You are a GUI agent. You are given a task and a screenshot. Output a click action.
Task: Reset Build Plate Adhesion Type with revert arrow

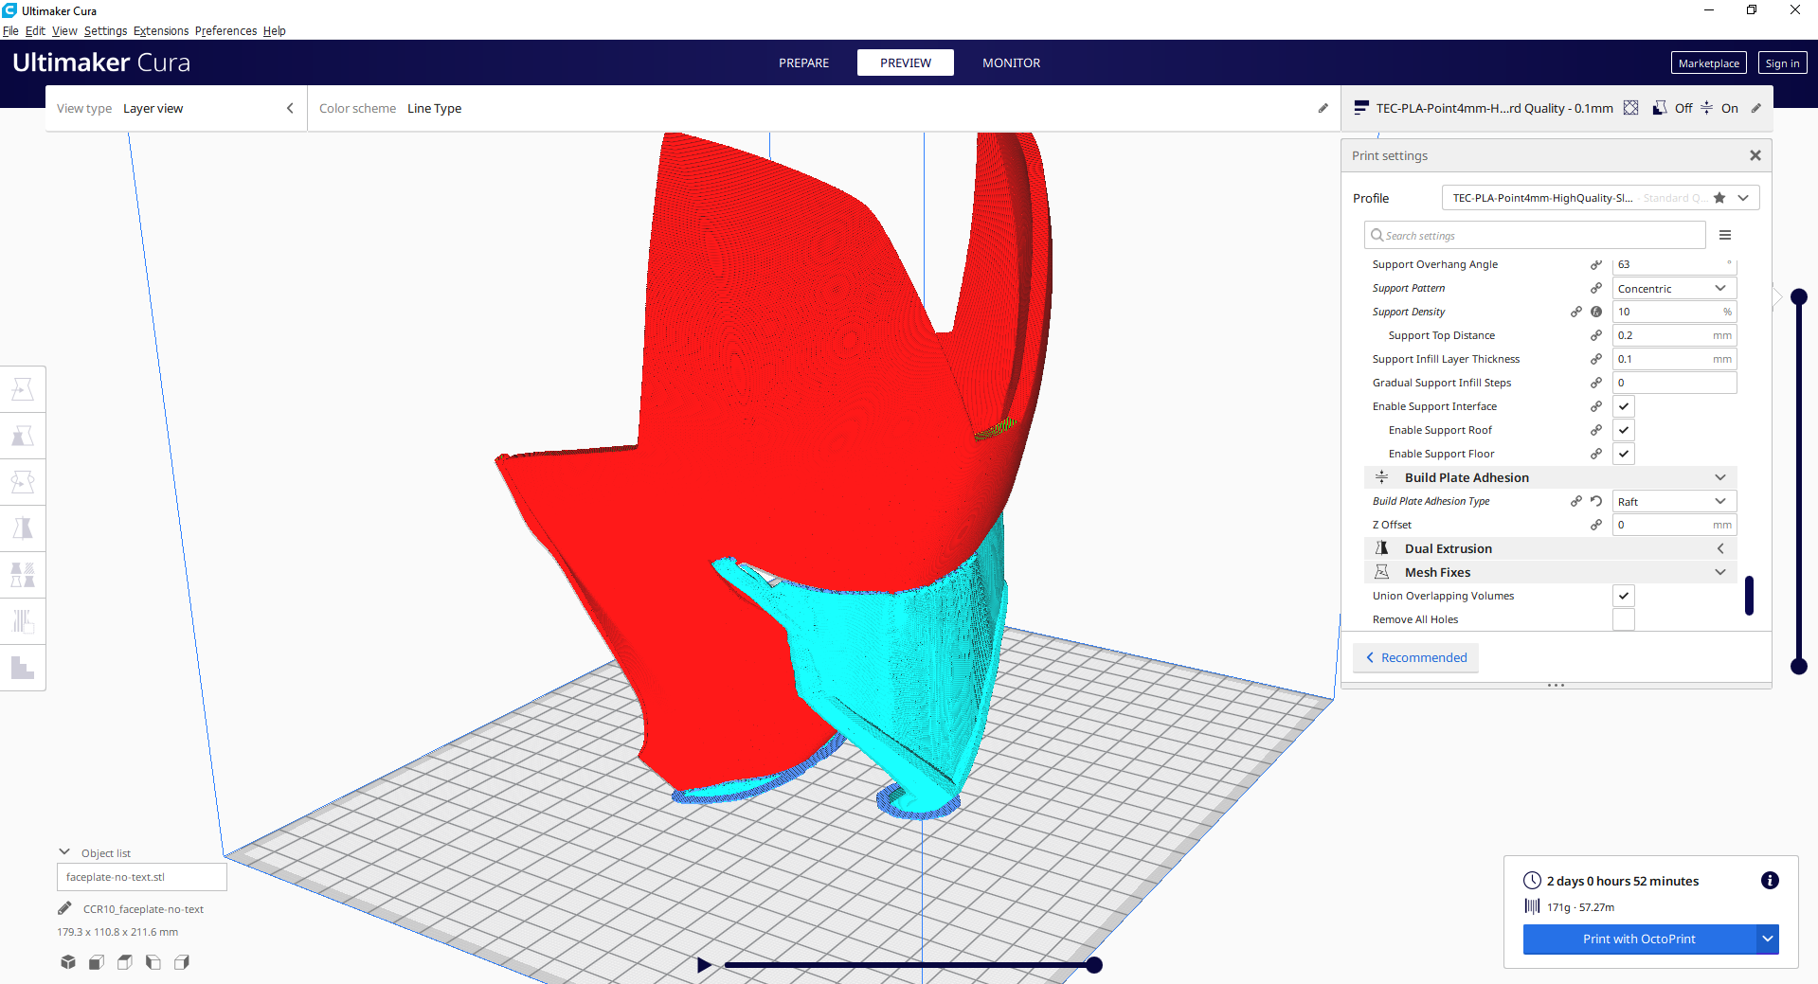pyautogui.click(x=1596, y=501)
